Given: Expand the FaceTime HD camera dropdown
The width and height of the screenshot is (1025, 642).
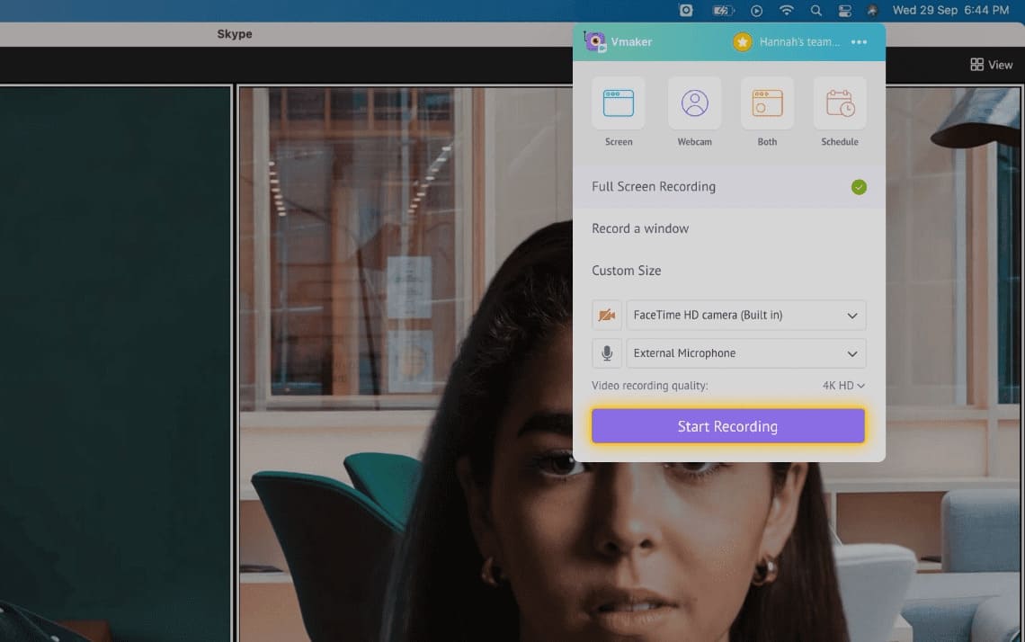Looking at the screenshot, I should pyautogui.click(x=852, y=315).
